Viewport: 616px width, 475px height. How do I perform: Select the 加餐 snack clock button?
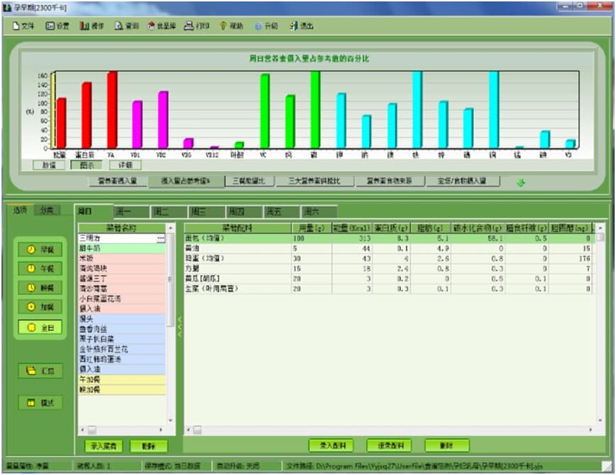40,307
